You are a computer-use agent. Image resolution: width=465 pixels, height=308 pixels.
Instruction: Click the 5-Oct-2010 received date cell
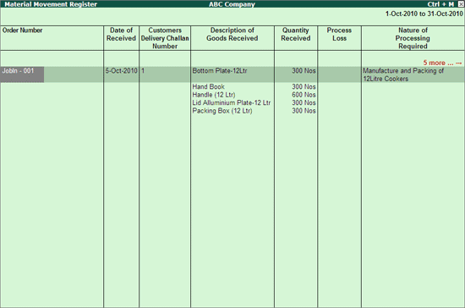(121, 71)
